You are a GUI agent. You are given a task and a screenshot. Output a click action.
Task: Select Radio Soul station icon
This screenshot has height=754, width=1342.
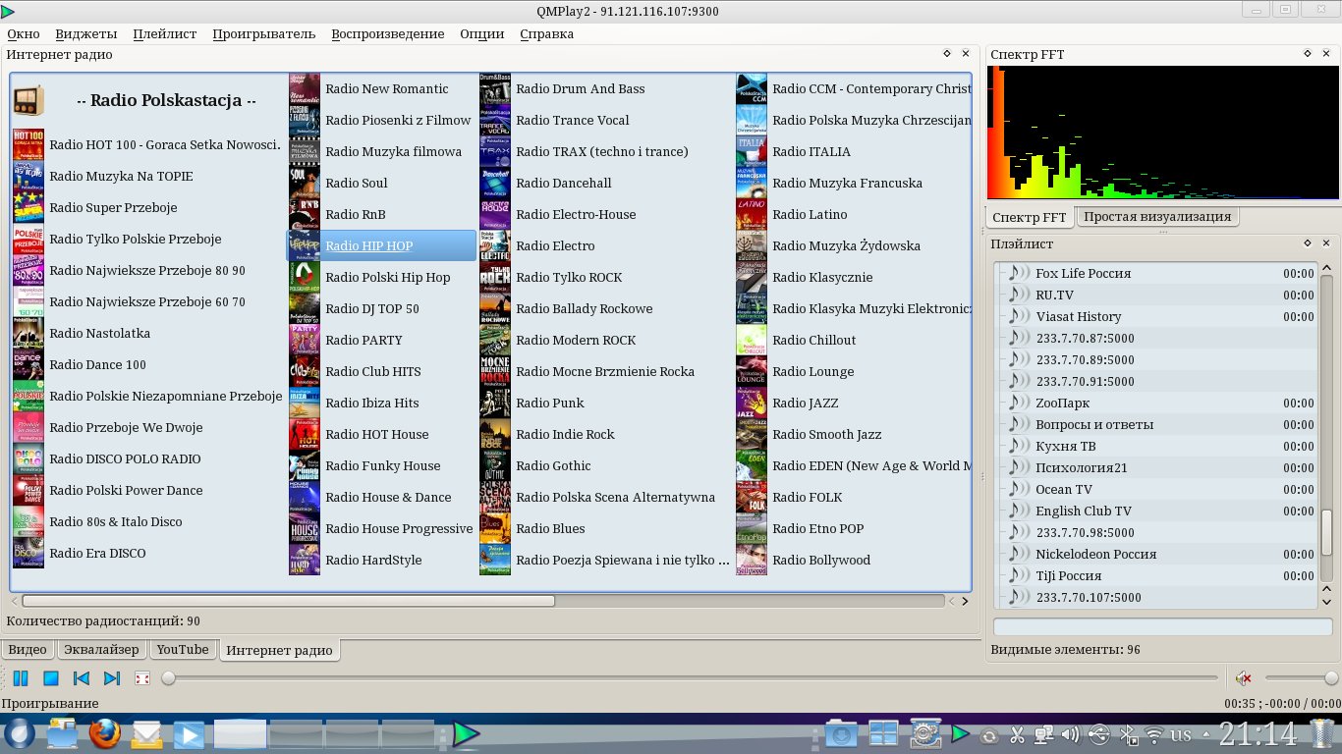[305, 183]
